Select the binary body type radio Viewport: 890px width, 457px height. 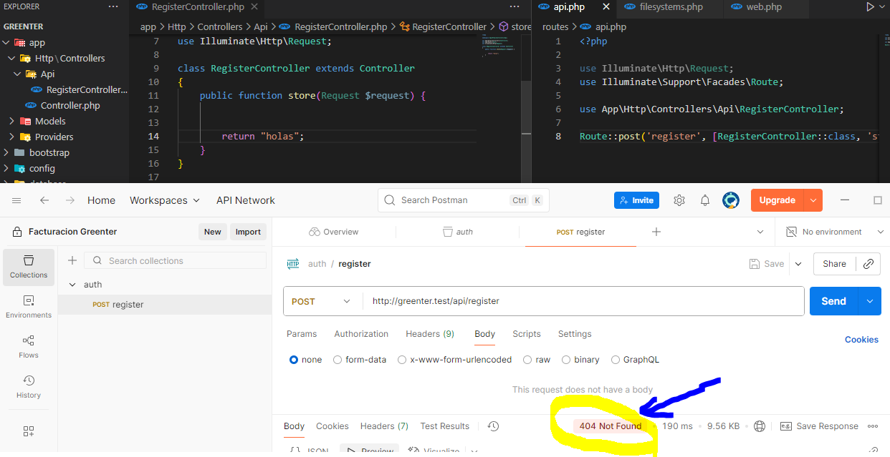pos(566,360)
